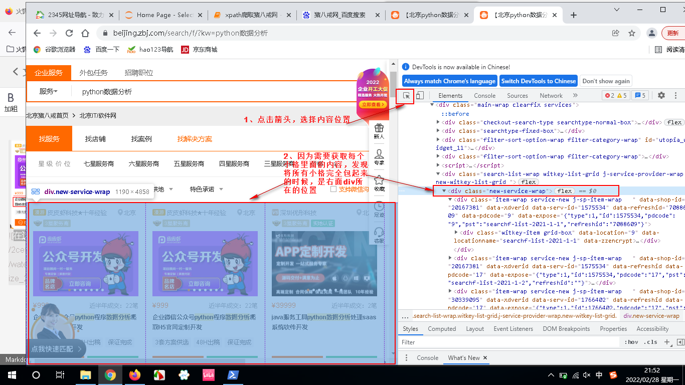Select the ::before pseudo element row

(455, 114)
